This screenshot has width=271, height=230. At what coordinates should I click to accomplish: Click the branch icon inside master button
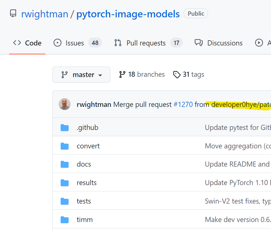pyautogui.click(x=64, y=75)
